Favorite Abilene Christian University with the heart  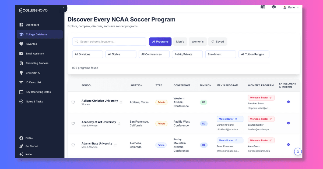click(x=73, y=102)
